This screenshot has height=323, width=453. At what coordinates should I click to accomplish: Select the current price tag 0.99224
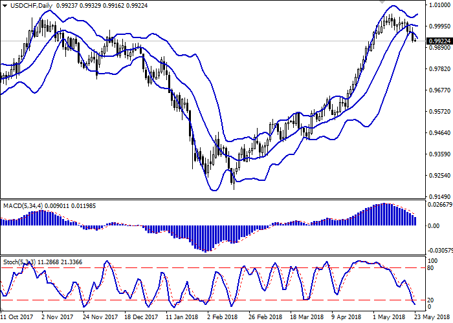coord(439,41)
